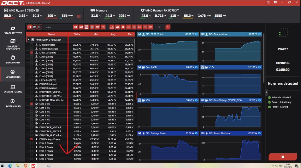The width and height of the screenshot is (301, 168).
Task: Reset min/max values with the refresh icon
Action: pyautogui.click(x=168, y=27)
